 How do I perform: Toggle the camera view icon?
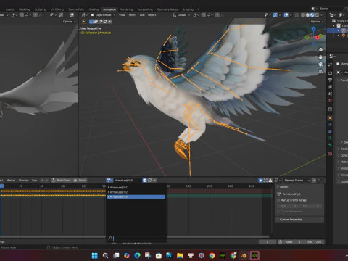click(x=320, y=65)
